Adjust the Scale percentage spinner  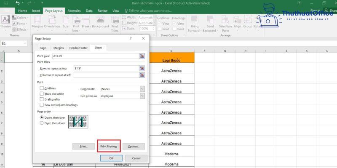click(153, 29)
